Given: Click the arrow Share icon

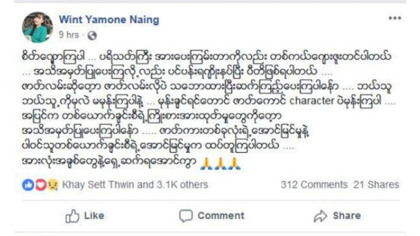Looking at the screenshot, I should coord(320,216).
